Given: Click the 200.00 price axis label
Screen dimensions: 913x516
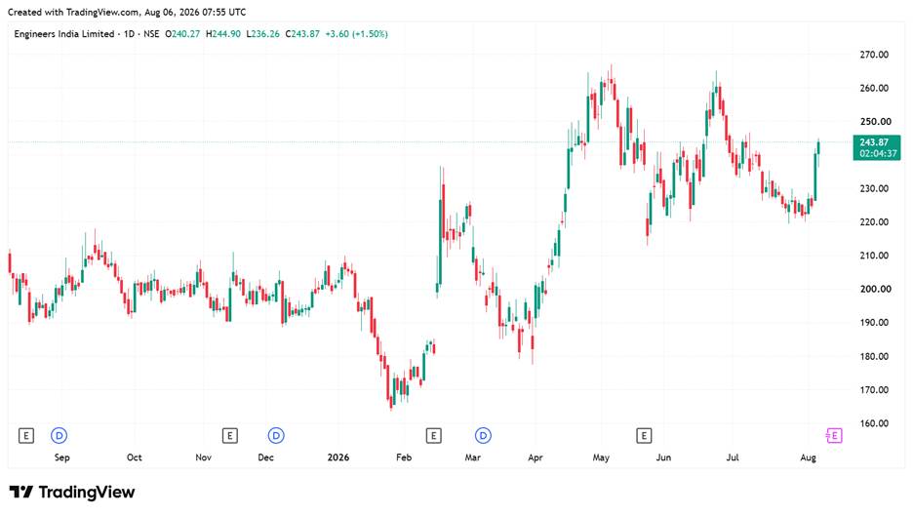Looking at the screenshot, I should click(x=875, y=289).
